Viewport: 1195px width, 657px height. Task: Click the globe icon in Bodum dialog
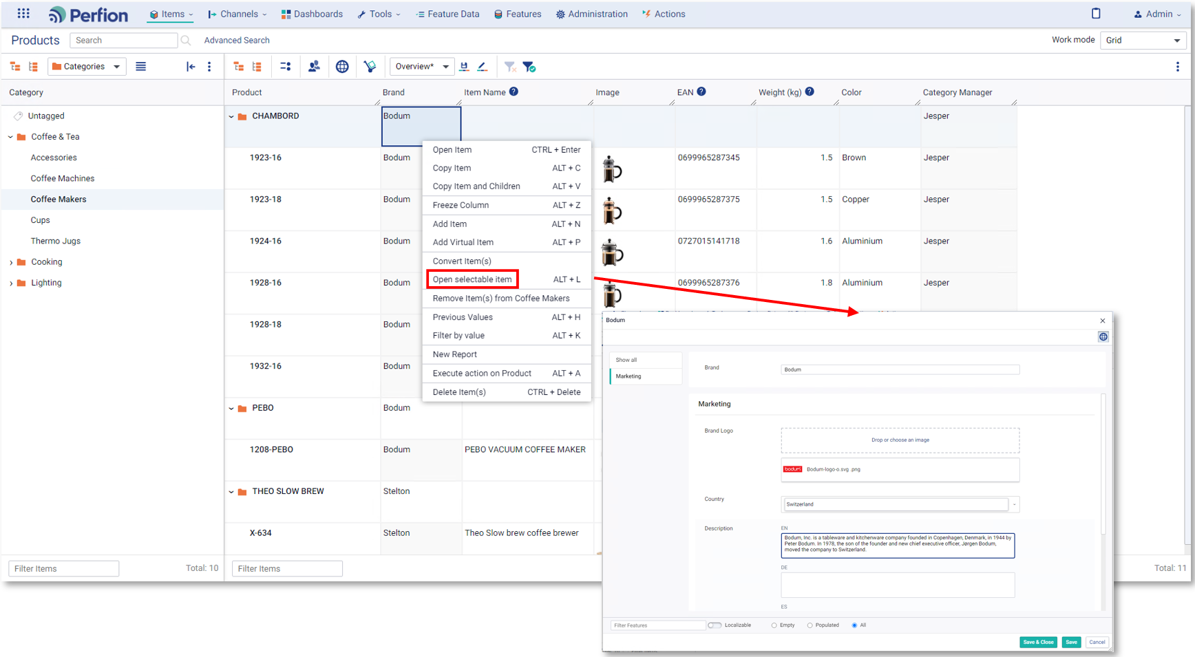tap(1103, 336)
